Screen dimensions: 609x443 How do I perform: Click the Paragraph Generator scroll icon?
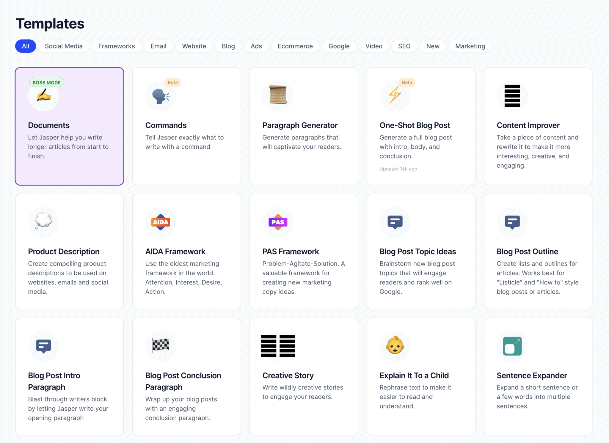point(278,95)
